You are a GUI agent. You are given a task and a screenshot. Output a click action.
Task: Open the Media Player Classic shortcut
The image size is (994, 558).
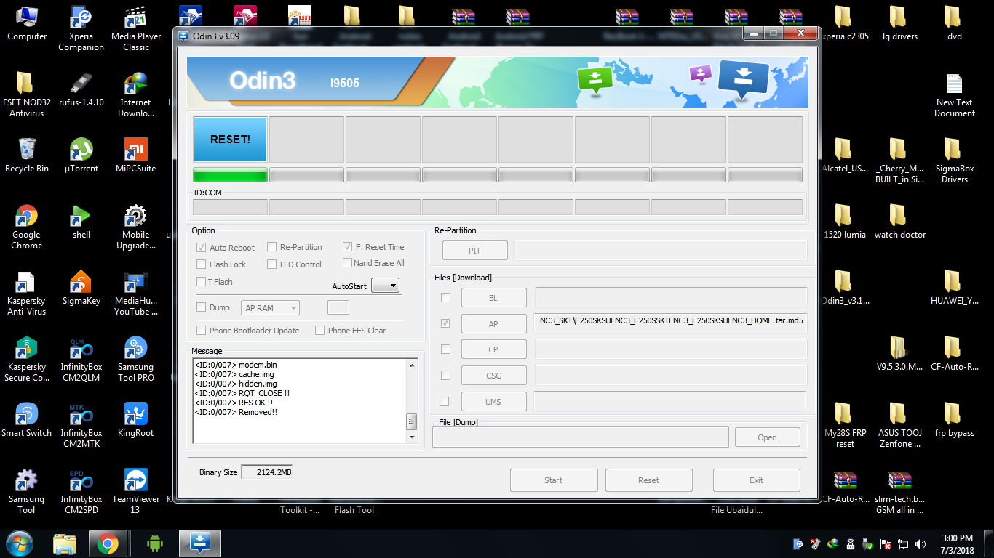(x=136, y=28)
